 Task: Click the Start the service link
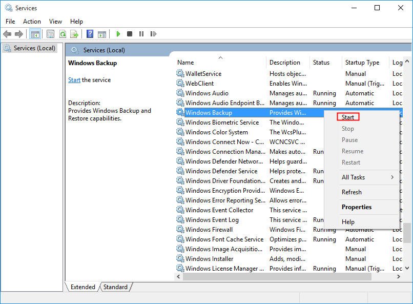click(x=74, y=80)
